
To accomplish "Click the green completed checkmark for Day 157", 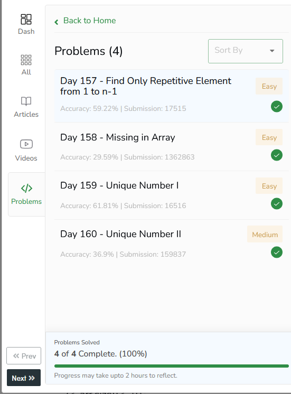I will (276, 107).
